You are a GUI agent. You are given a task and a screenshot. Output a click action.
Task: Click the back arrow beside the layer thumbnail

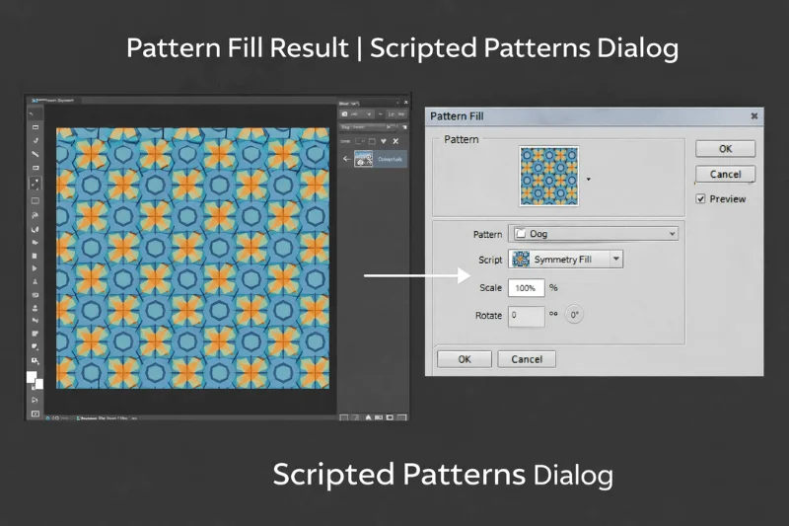(x=347, y=159)
